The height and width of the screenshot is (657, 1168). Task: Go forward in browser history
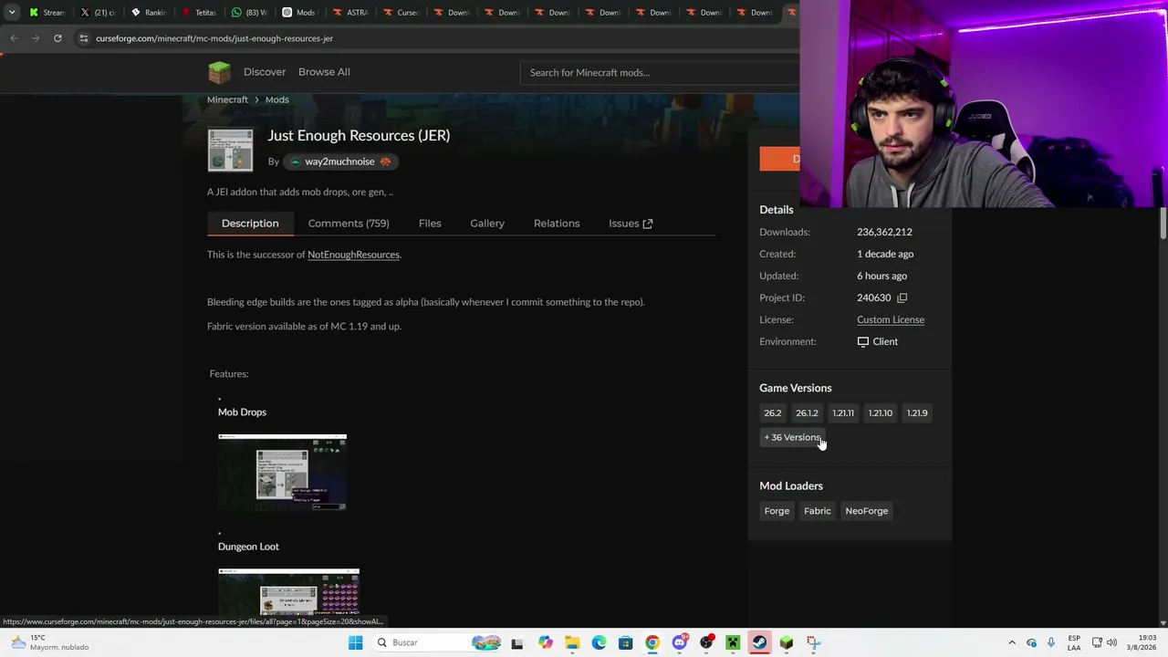[x=36, y=38]
